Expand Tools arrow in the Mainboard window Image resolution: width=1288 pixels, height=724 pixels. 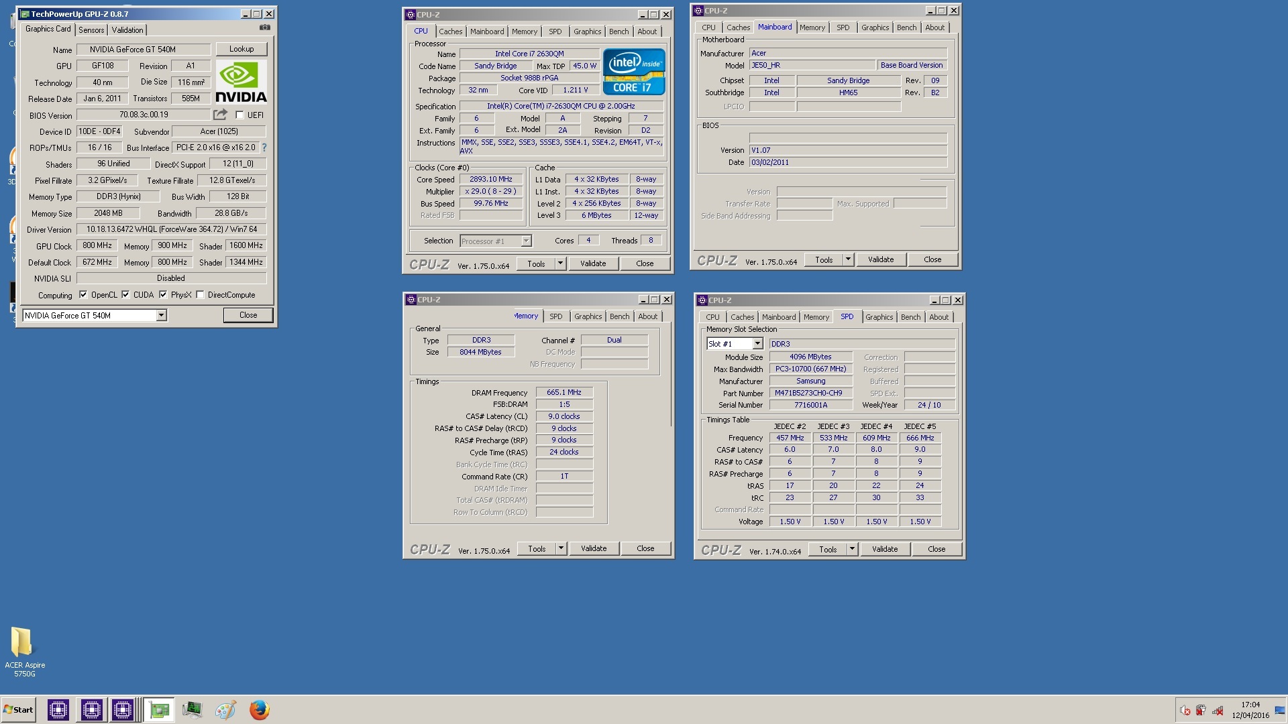[x=848, y=260]
